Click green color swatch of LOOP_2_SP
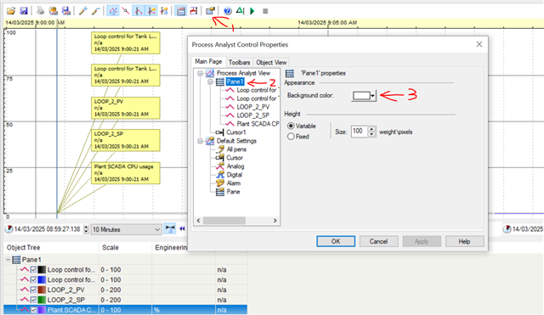The width and height of the screenshot is (544, 315). click(x=42, y=300)
